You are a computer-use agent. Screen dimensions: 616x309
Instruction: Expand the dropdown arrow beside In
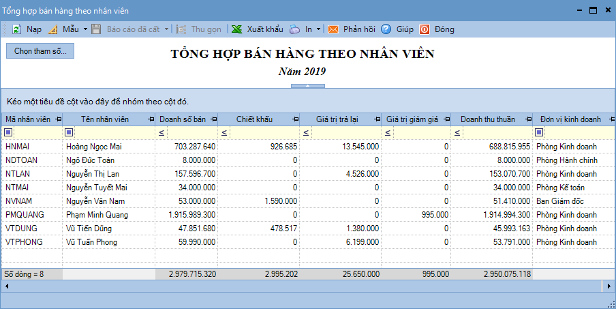[x=318, y=29]
